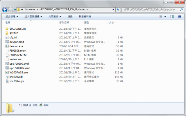
Task: Select the firmware breadcrumb in address bar
Action: pyautogui.click(x=30, y=9)
